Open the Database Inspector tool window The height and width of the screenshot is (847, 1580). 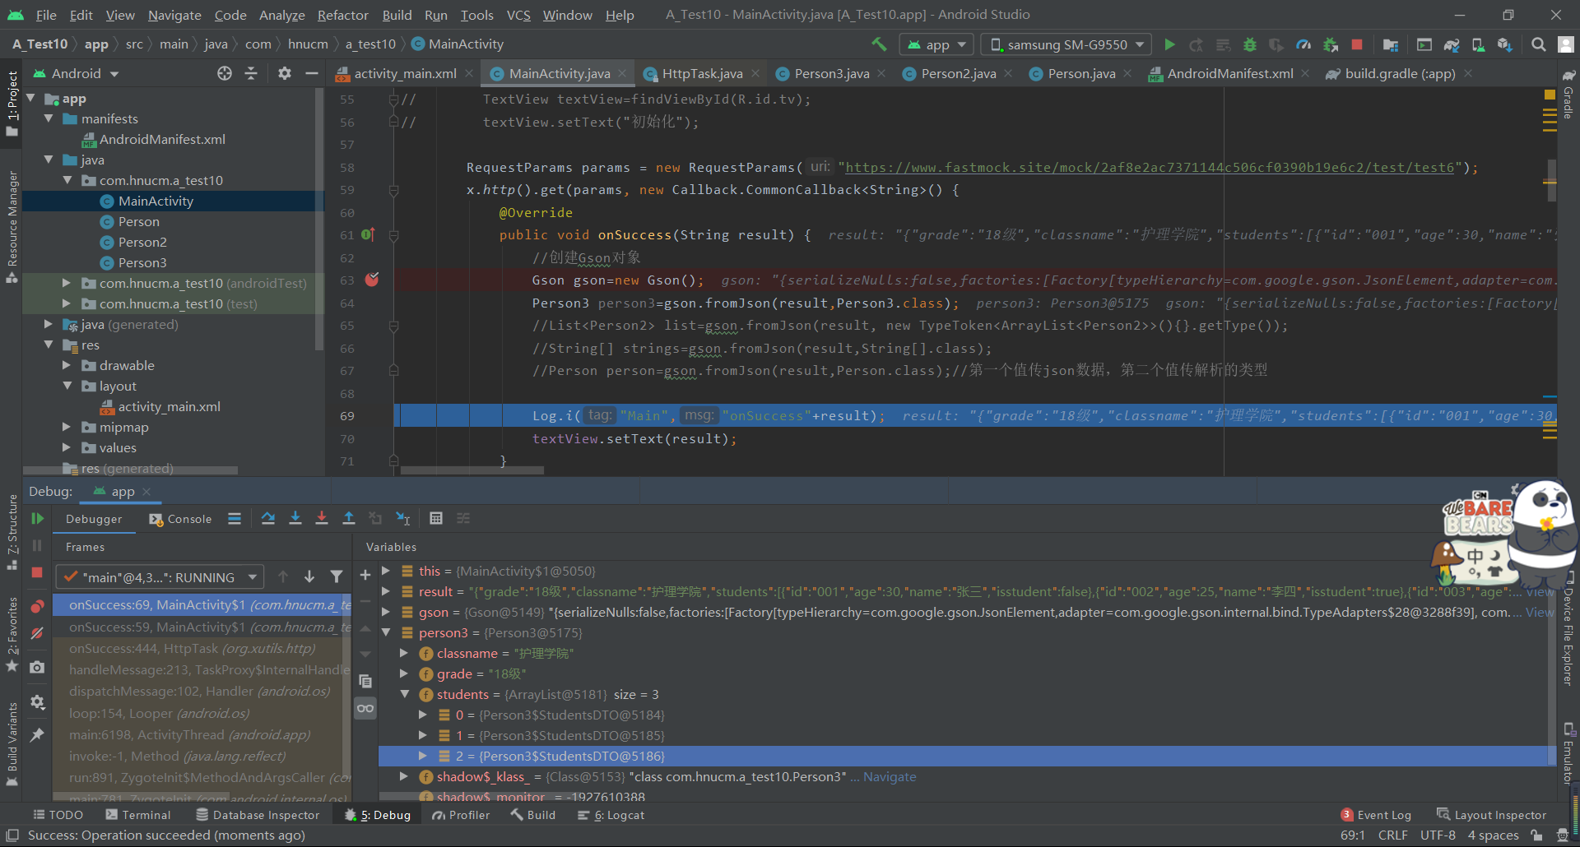[257, 815]
